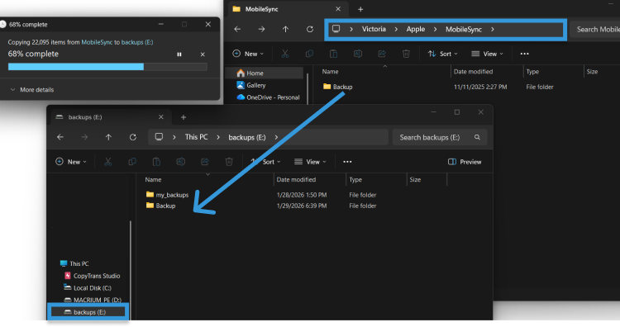Image resolution: width=620 pixels, height=327 pixels.
Task: Click the Delete icon in the backups (E:) toolbar
Action: point(229,162)
